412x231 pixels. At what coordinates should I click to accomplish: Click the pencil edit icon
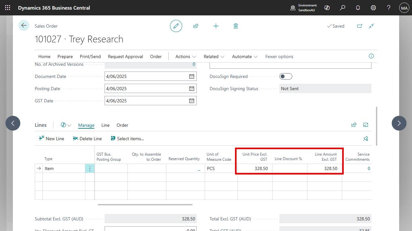point(176,26)
